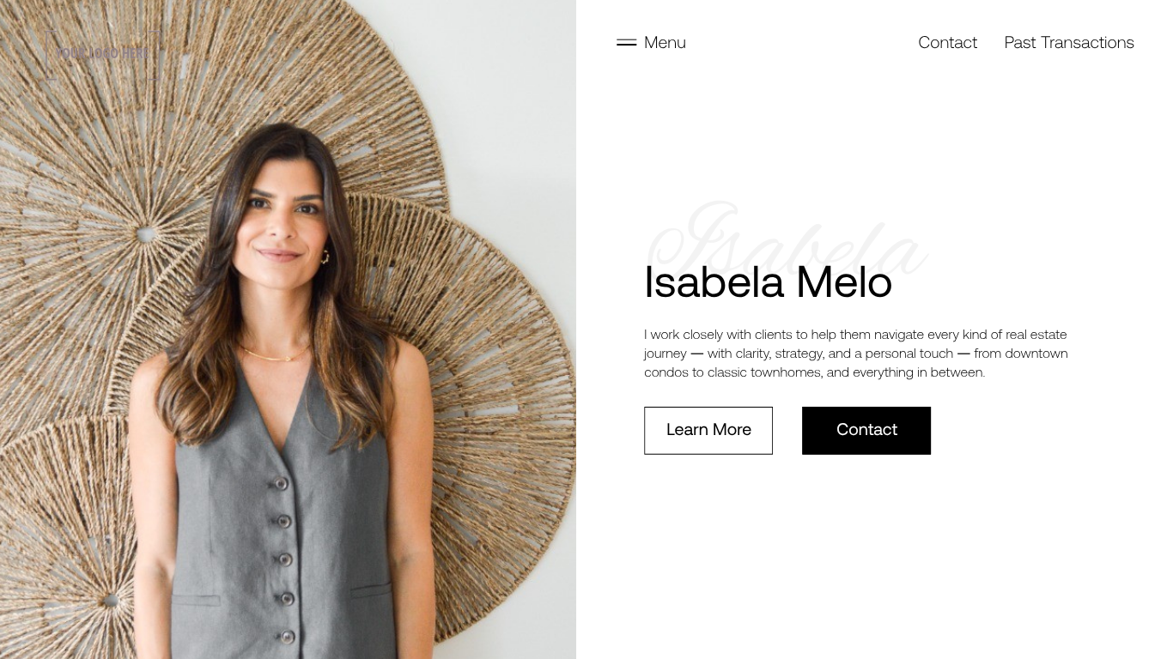
Task: Click the paragraph describing real estate services
Action: tap(856, 354)
